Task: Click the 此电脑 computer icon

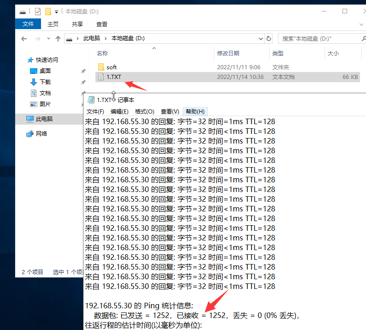Action: pyautogui.click(x=30, y=119)
